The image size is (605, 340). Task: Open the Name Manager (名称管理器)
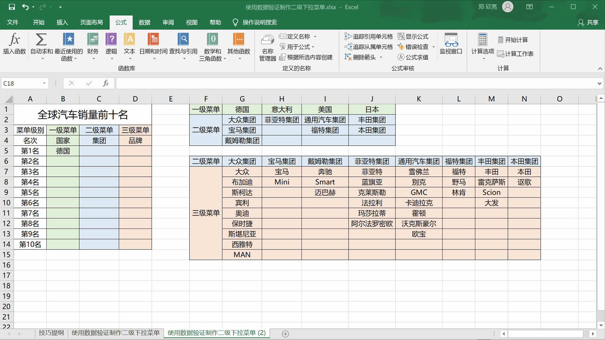[x=267, y=47]
